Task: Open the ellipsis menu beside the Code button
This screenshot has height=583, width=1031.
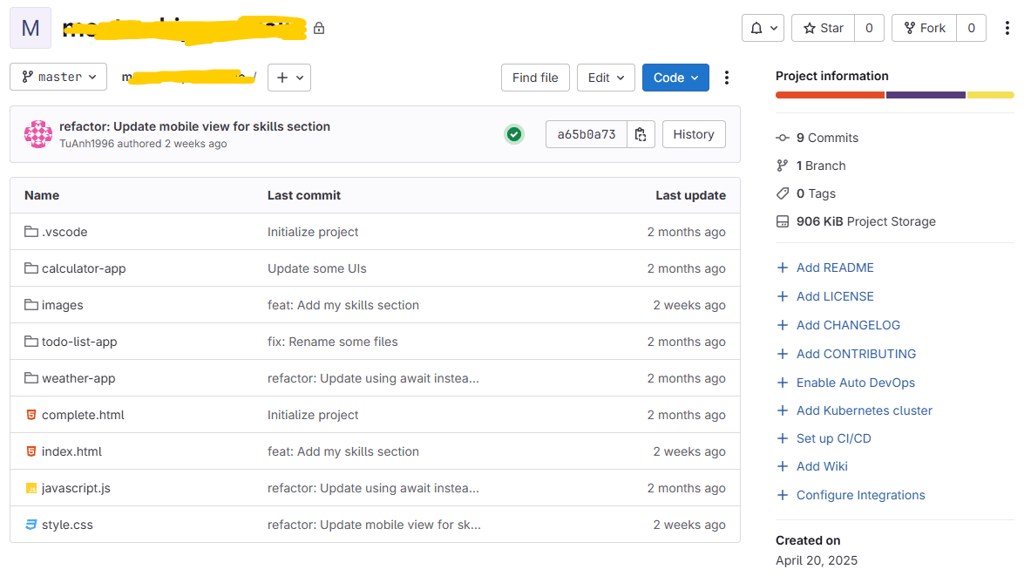Action: [x=726, y=77]
